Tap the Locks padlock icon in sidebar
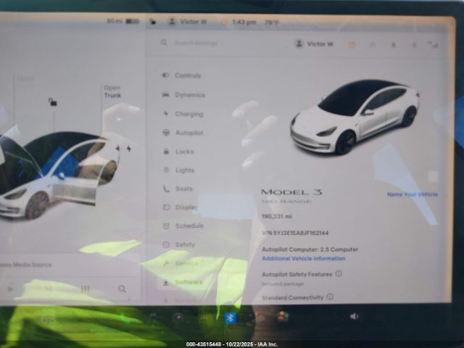Image resolution: width=464 pixels, height=348 pixels. [166, 152]
